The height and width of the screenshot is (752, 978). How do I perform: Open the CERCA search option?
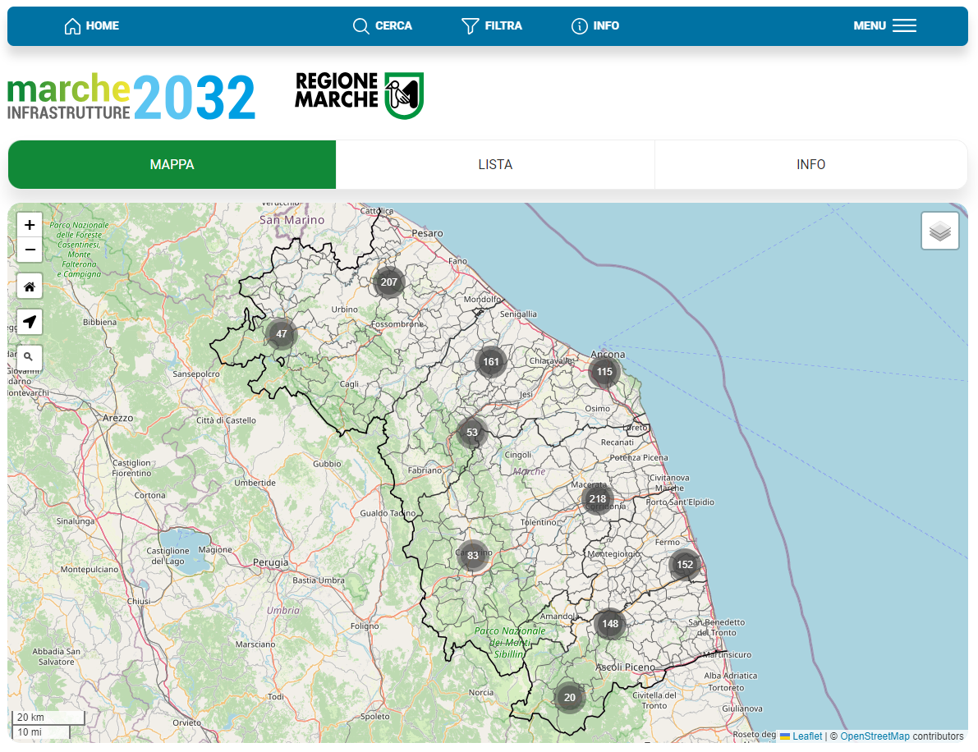[383, 25]
